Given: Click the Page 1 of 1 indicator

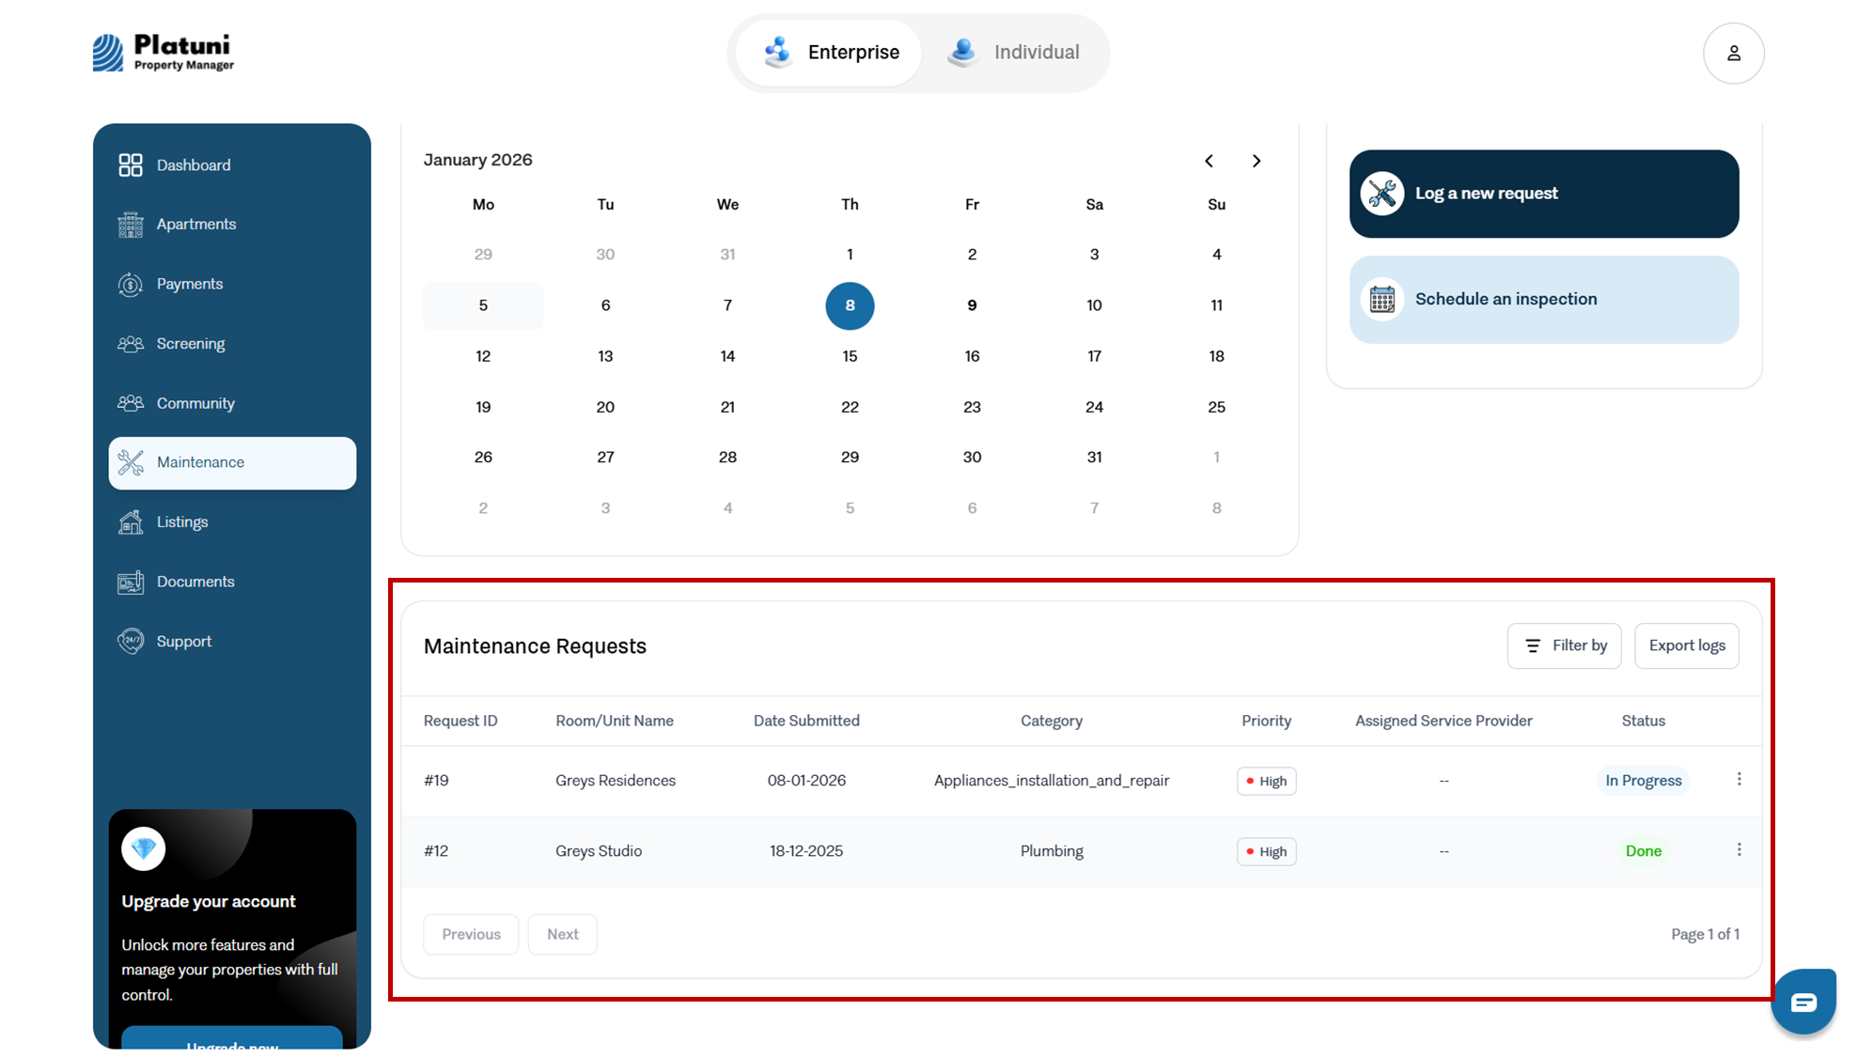Looking at the screenshot, I should (x=1705, y=935).
